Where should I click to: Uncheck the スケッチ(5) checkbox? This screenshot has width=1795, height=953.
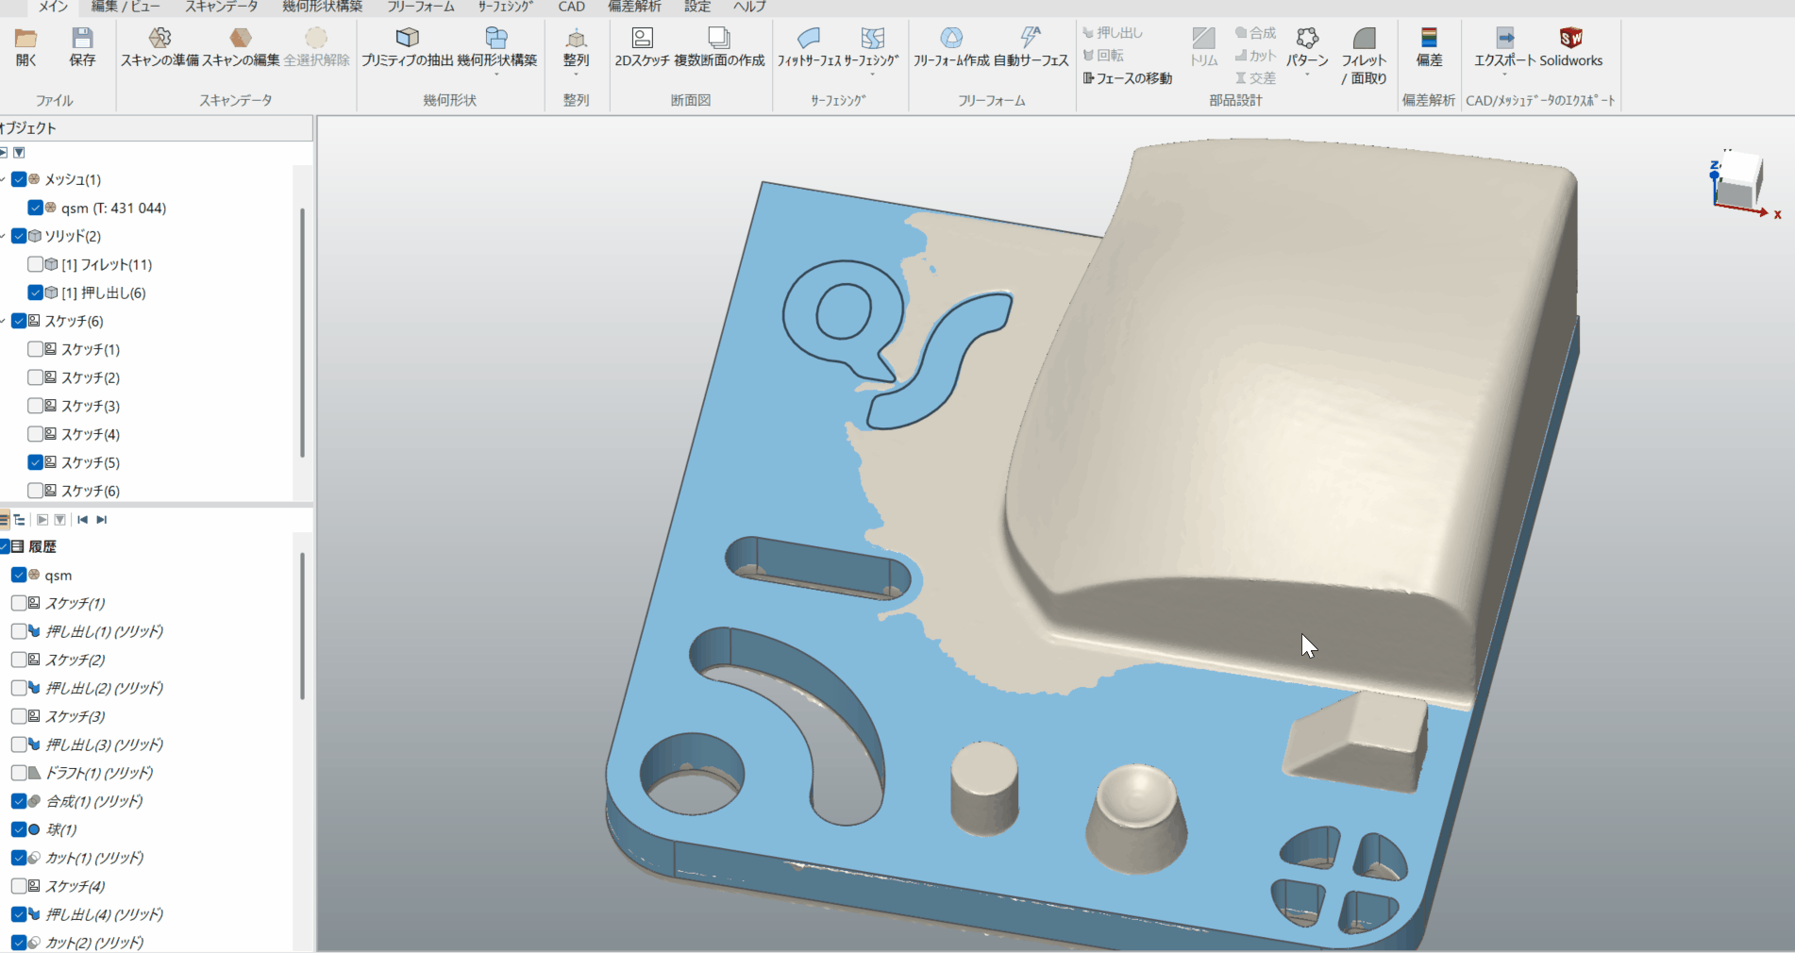tap(35, 462)
